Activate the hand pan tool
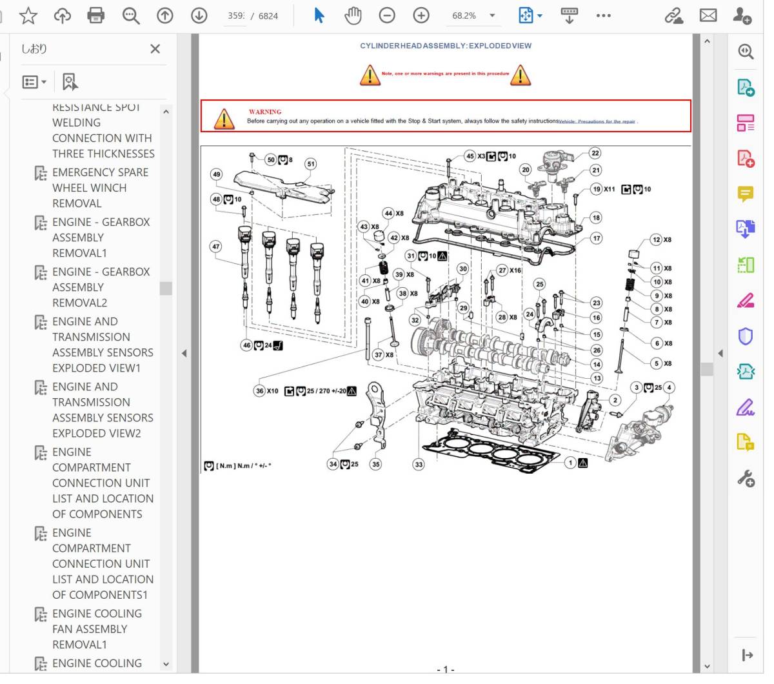This screenshot has width=774, height=684. [x=353, y=15]
